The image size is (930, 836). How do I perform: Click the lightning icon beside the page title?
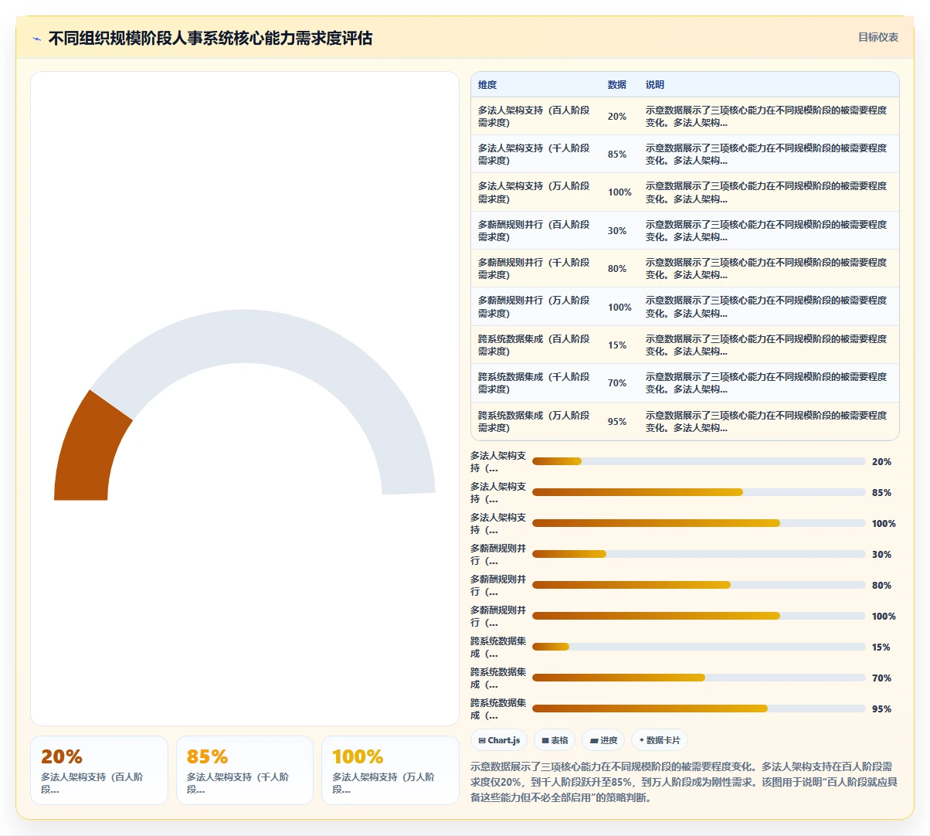tap(36, 39)
